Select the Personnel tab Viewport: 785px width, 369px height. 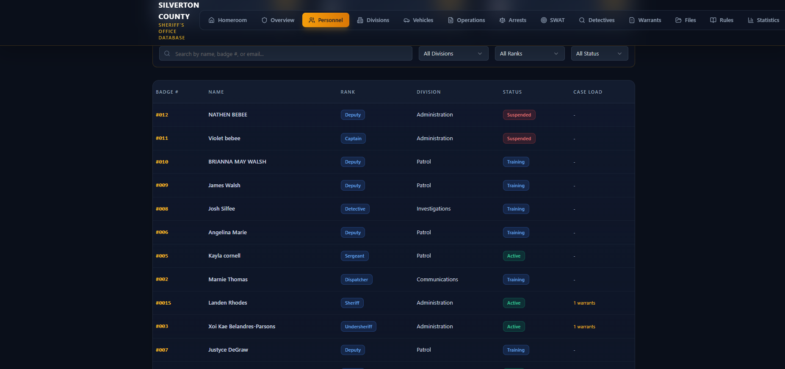point(326,20)
